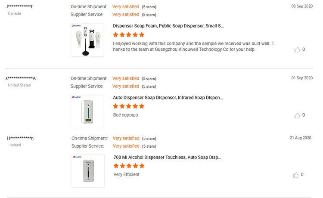The height and width of the screenshot is (198, 323).
Task: Click the 'Всё хорошо' review comment
Action: coord(125,115)
